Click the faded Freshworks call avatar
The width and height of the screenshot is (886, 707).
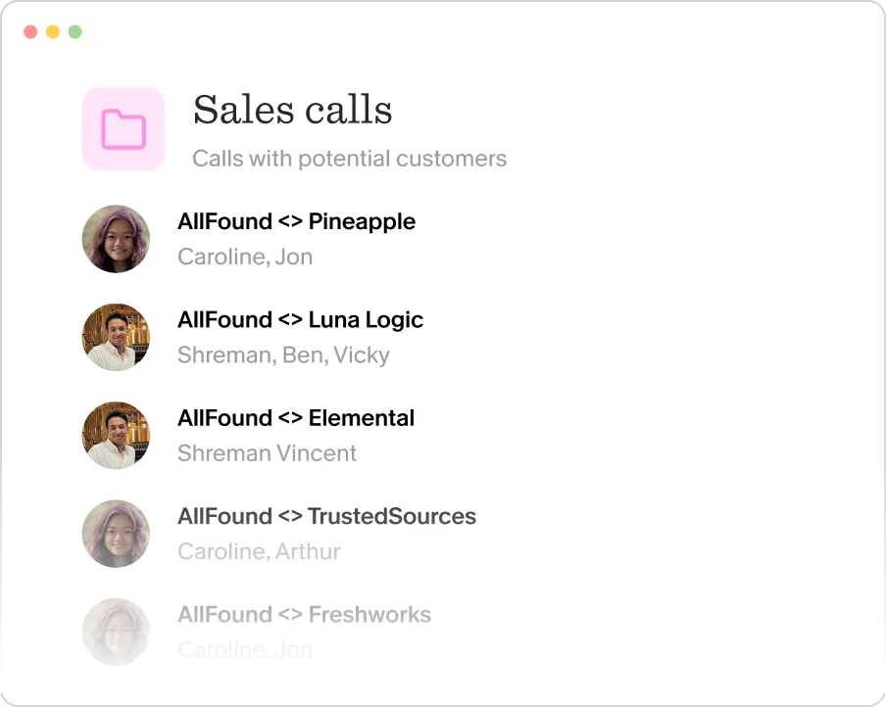[116, 632]
